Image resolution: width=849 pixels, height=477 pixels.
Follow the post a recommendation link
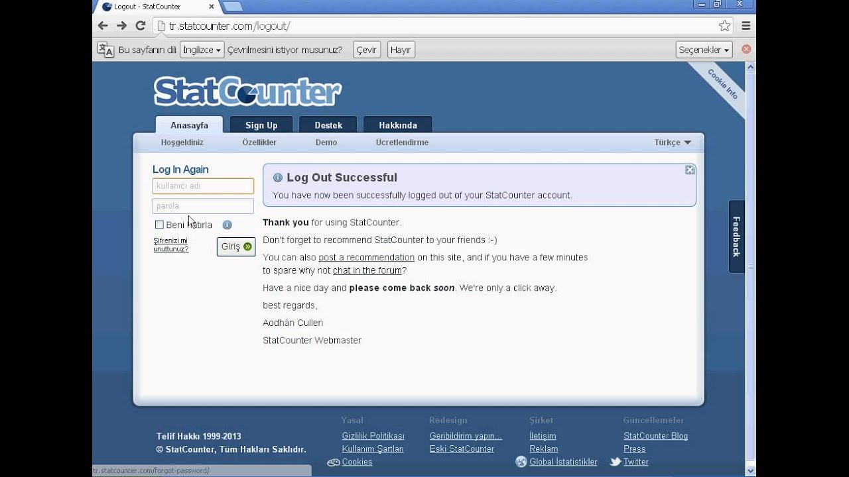point(366,257)
